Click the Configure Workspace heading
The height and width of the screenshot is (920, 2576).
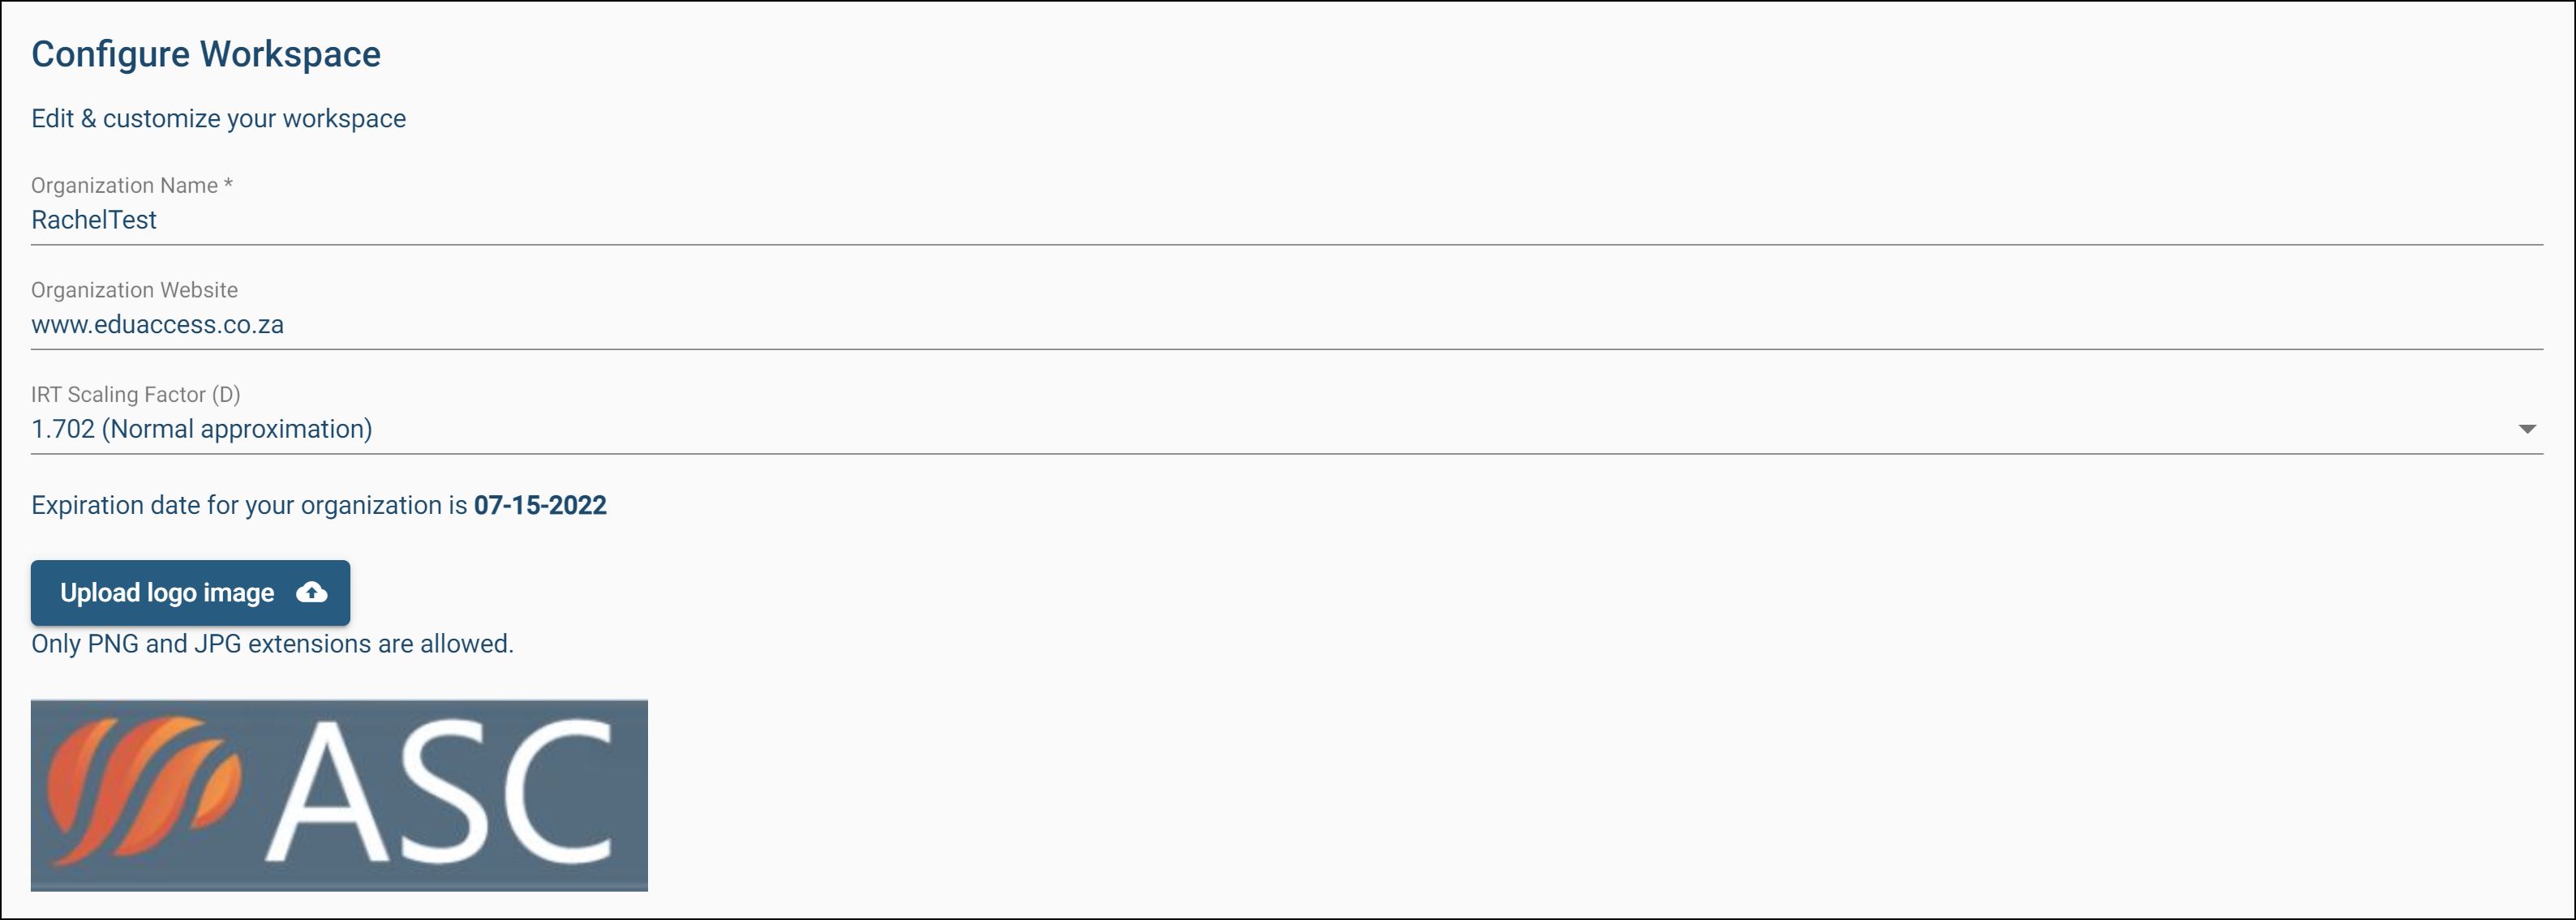tap(206, 54)
